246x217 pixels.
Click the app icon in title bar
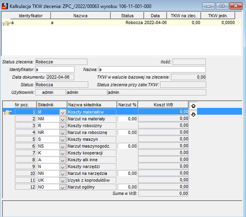[x=5, y=6]
